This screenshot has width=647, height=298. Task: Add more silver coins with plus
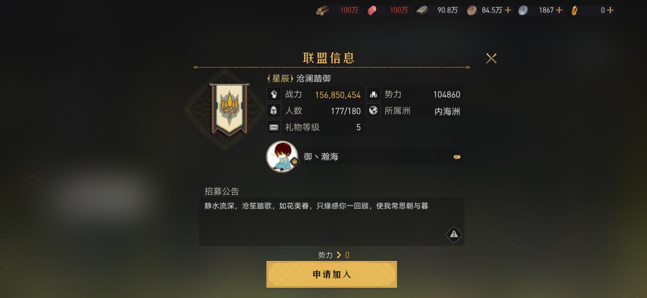coord(559,10)
